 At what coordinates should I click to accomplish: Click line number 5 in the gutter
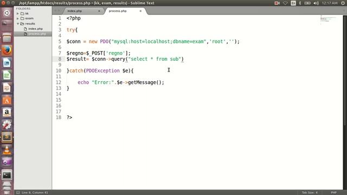[60, 42]
